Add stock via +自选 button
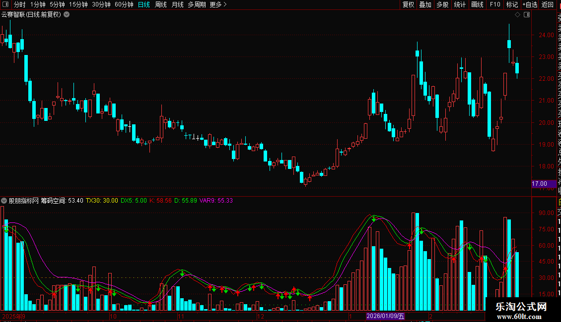This screenshot has height=322, width=561. [530, 4]
